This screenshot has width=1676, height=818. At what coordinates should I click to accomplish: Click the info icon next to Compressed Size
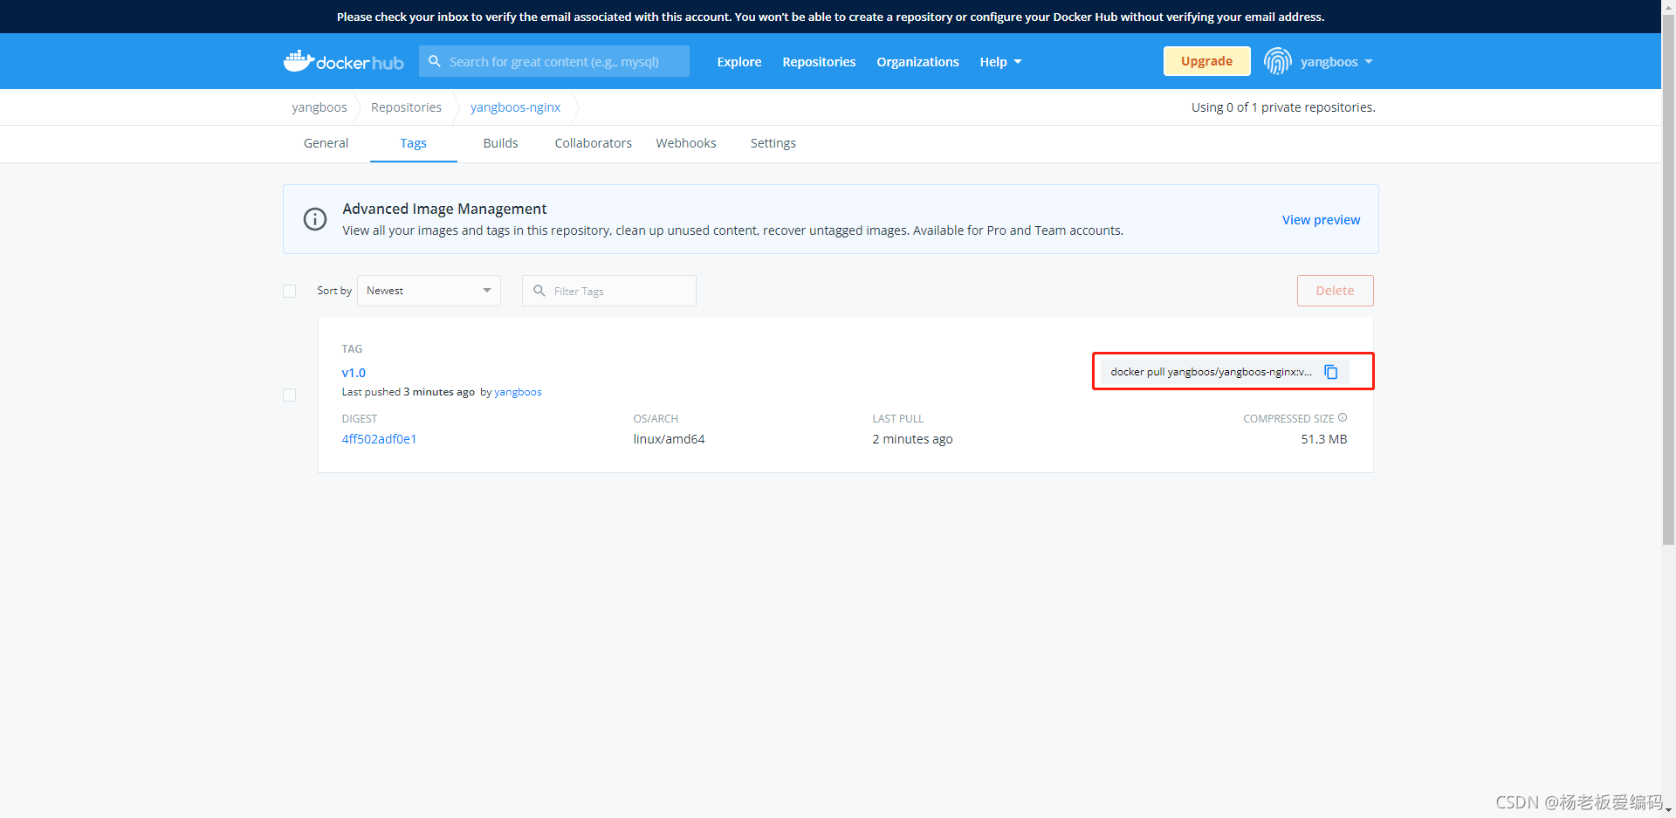pos(1343,418)
